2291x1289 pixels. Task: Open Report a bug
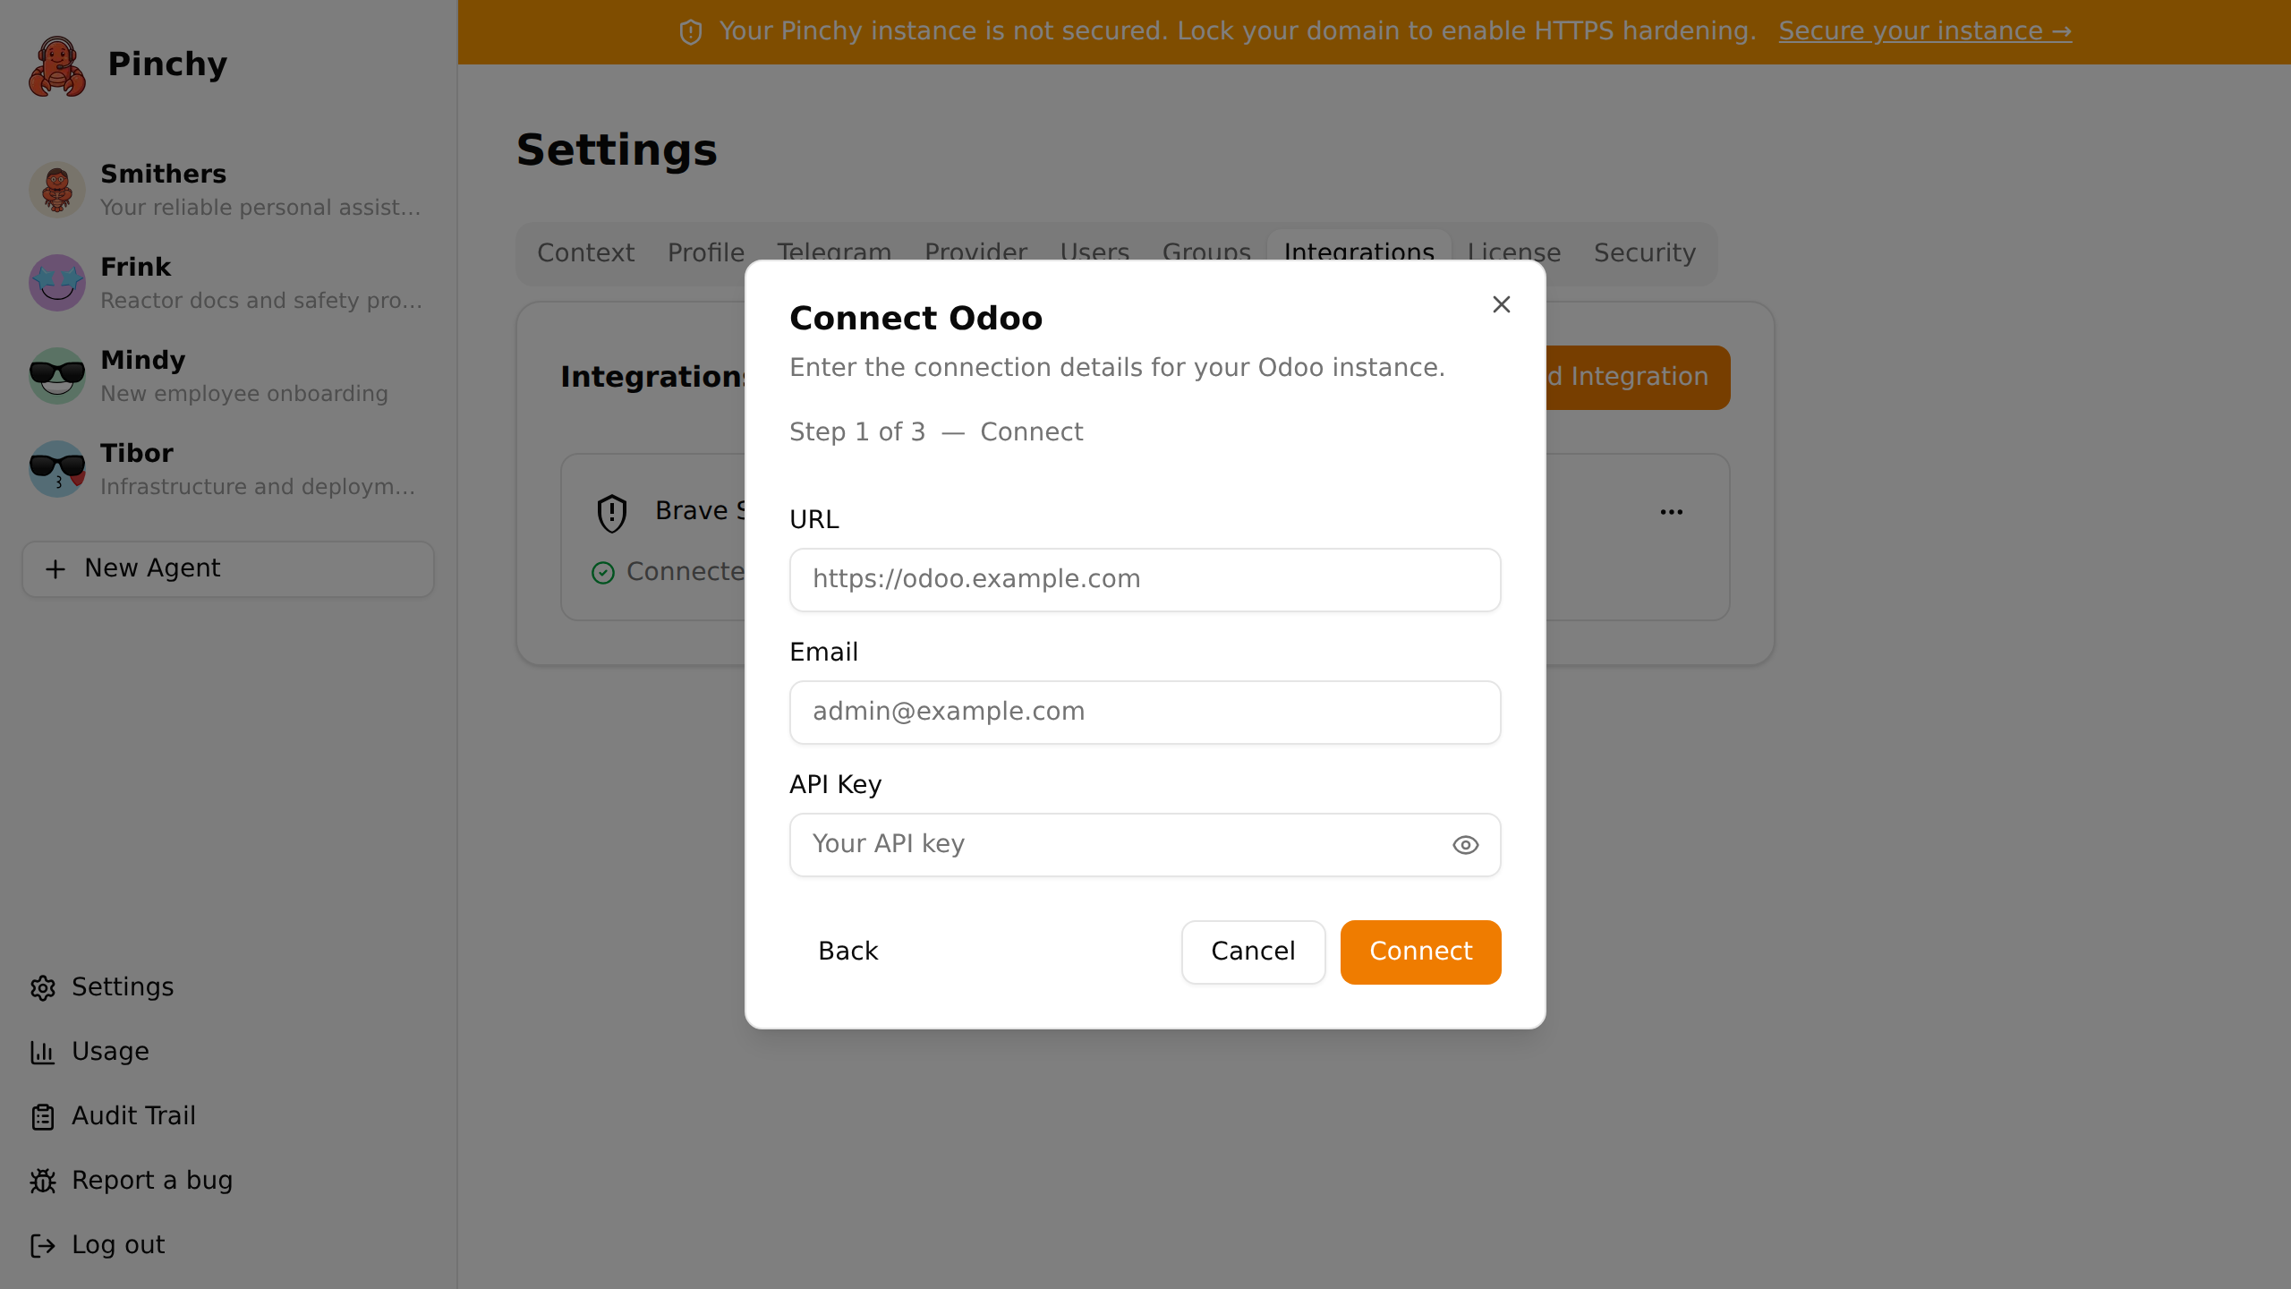tap(152, 1181)
